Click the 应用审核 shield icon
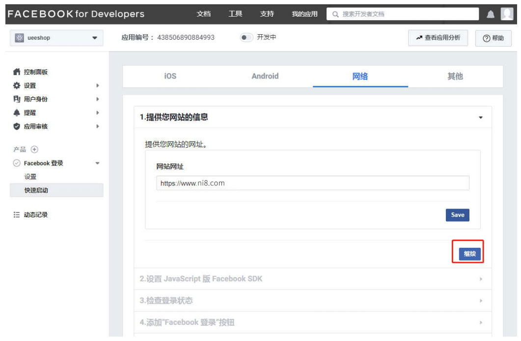Image resolution: width=521 pixels, height=341 pixels. [17, 127]
